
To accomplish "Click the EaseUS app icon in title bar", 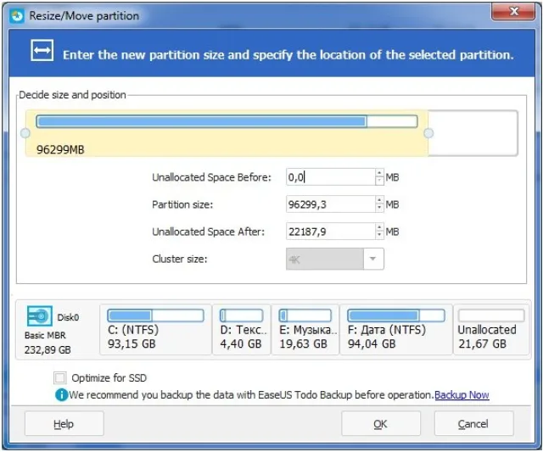I will pos(17,16).
